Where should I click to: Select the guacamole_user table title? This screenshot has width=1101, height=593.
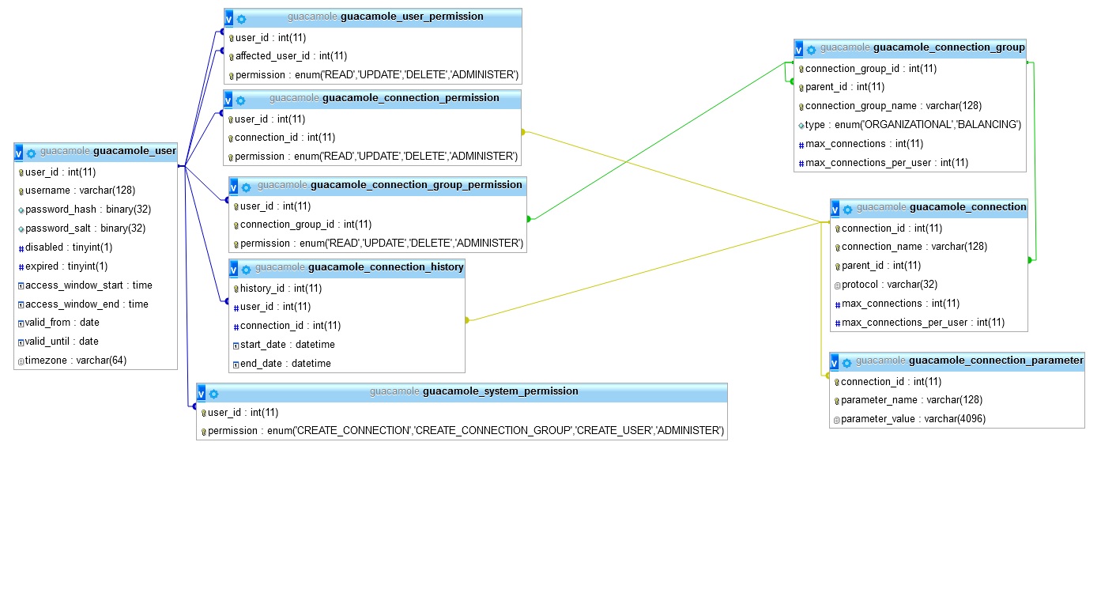tap(134, 150)
